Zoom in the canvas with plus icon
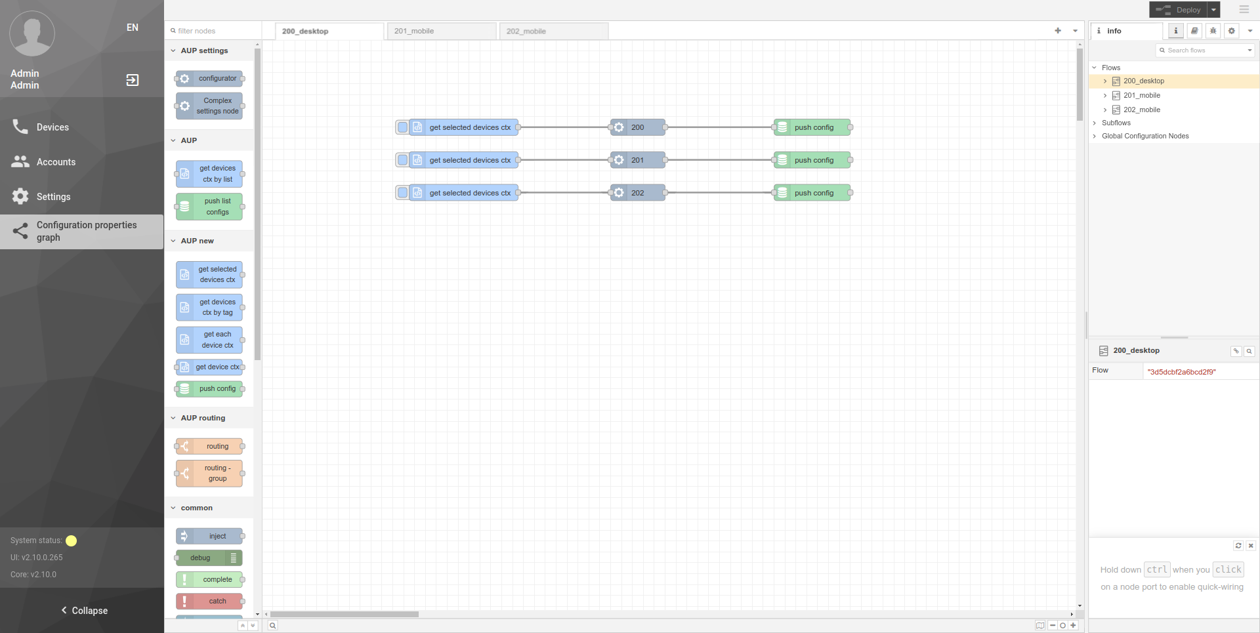 tap(1073, 625)
